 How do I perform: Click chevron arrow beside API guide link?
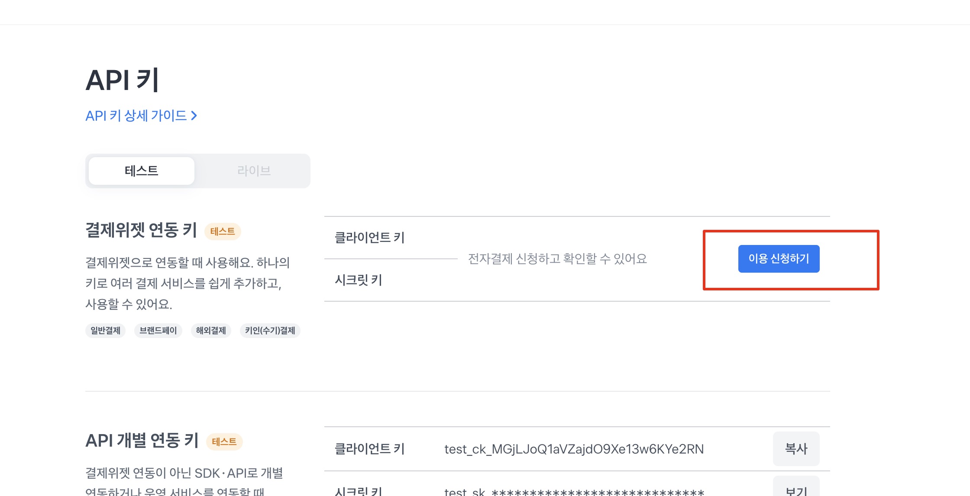coord(194,116)
